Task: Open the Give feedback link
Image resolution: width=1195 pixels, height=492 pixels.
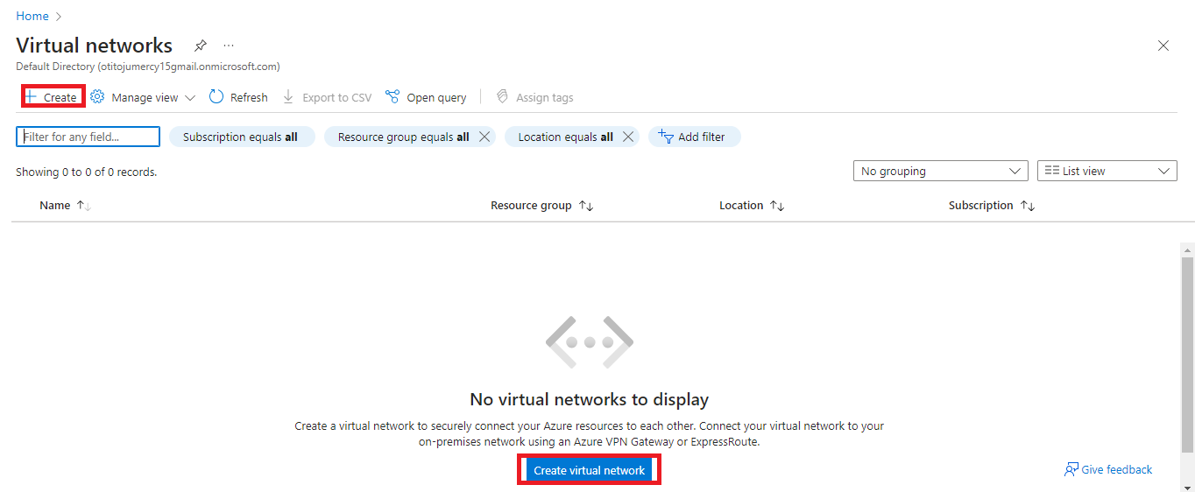Action: point(1108,470)
